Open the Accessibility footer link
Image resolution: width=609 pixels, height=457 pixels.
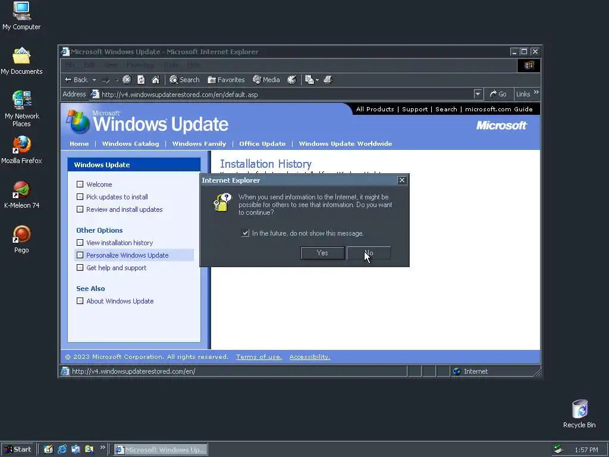pos(309,357)
